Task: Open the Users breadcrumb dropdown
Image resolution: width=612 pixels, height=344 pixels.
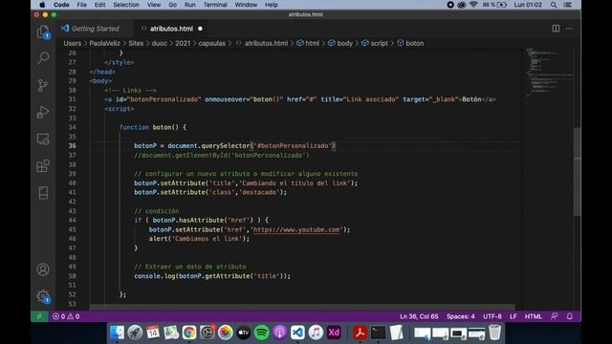Action: pyautogui.click(x=73, y=43)
